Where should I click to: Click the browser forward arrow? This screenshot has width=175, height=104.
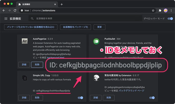coord(9,11)
